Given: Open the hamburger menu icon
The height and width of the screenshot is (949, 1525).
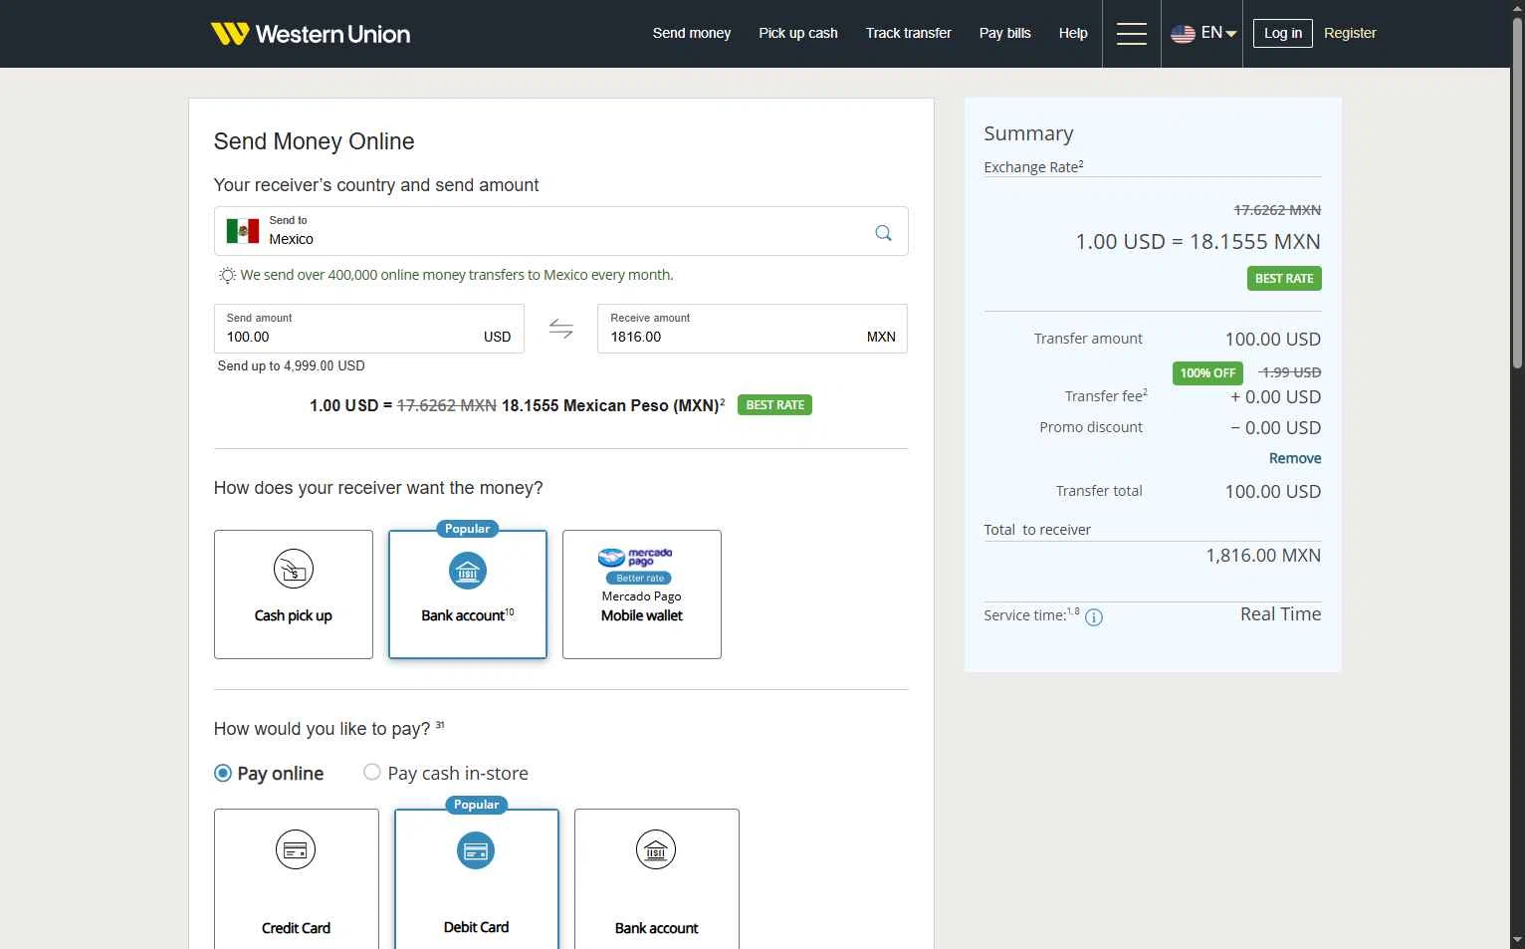Looking at the screenshot, I should (x=1131, y=34).
